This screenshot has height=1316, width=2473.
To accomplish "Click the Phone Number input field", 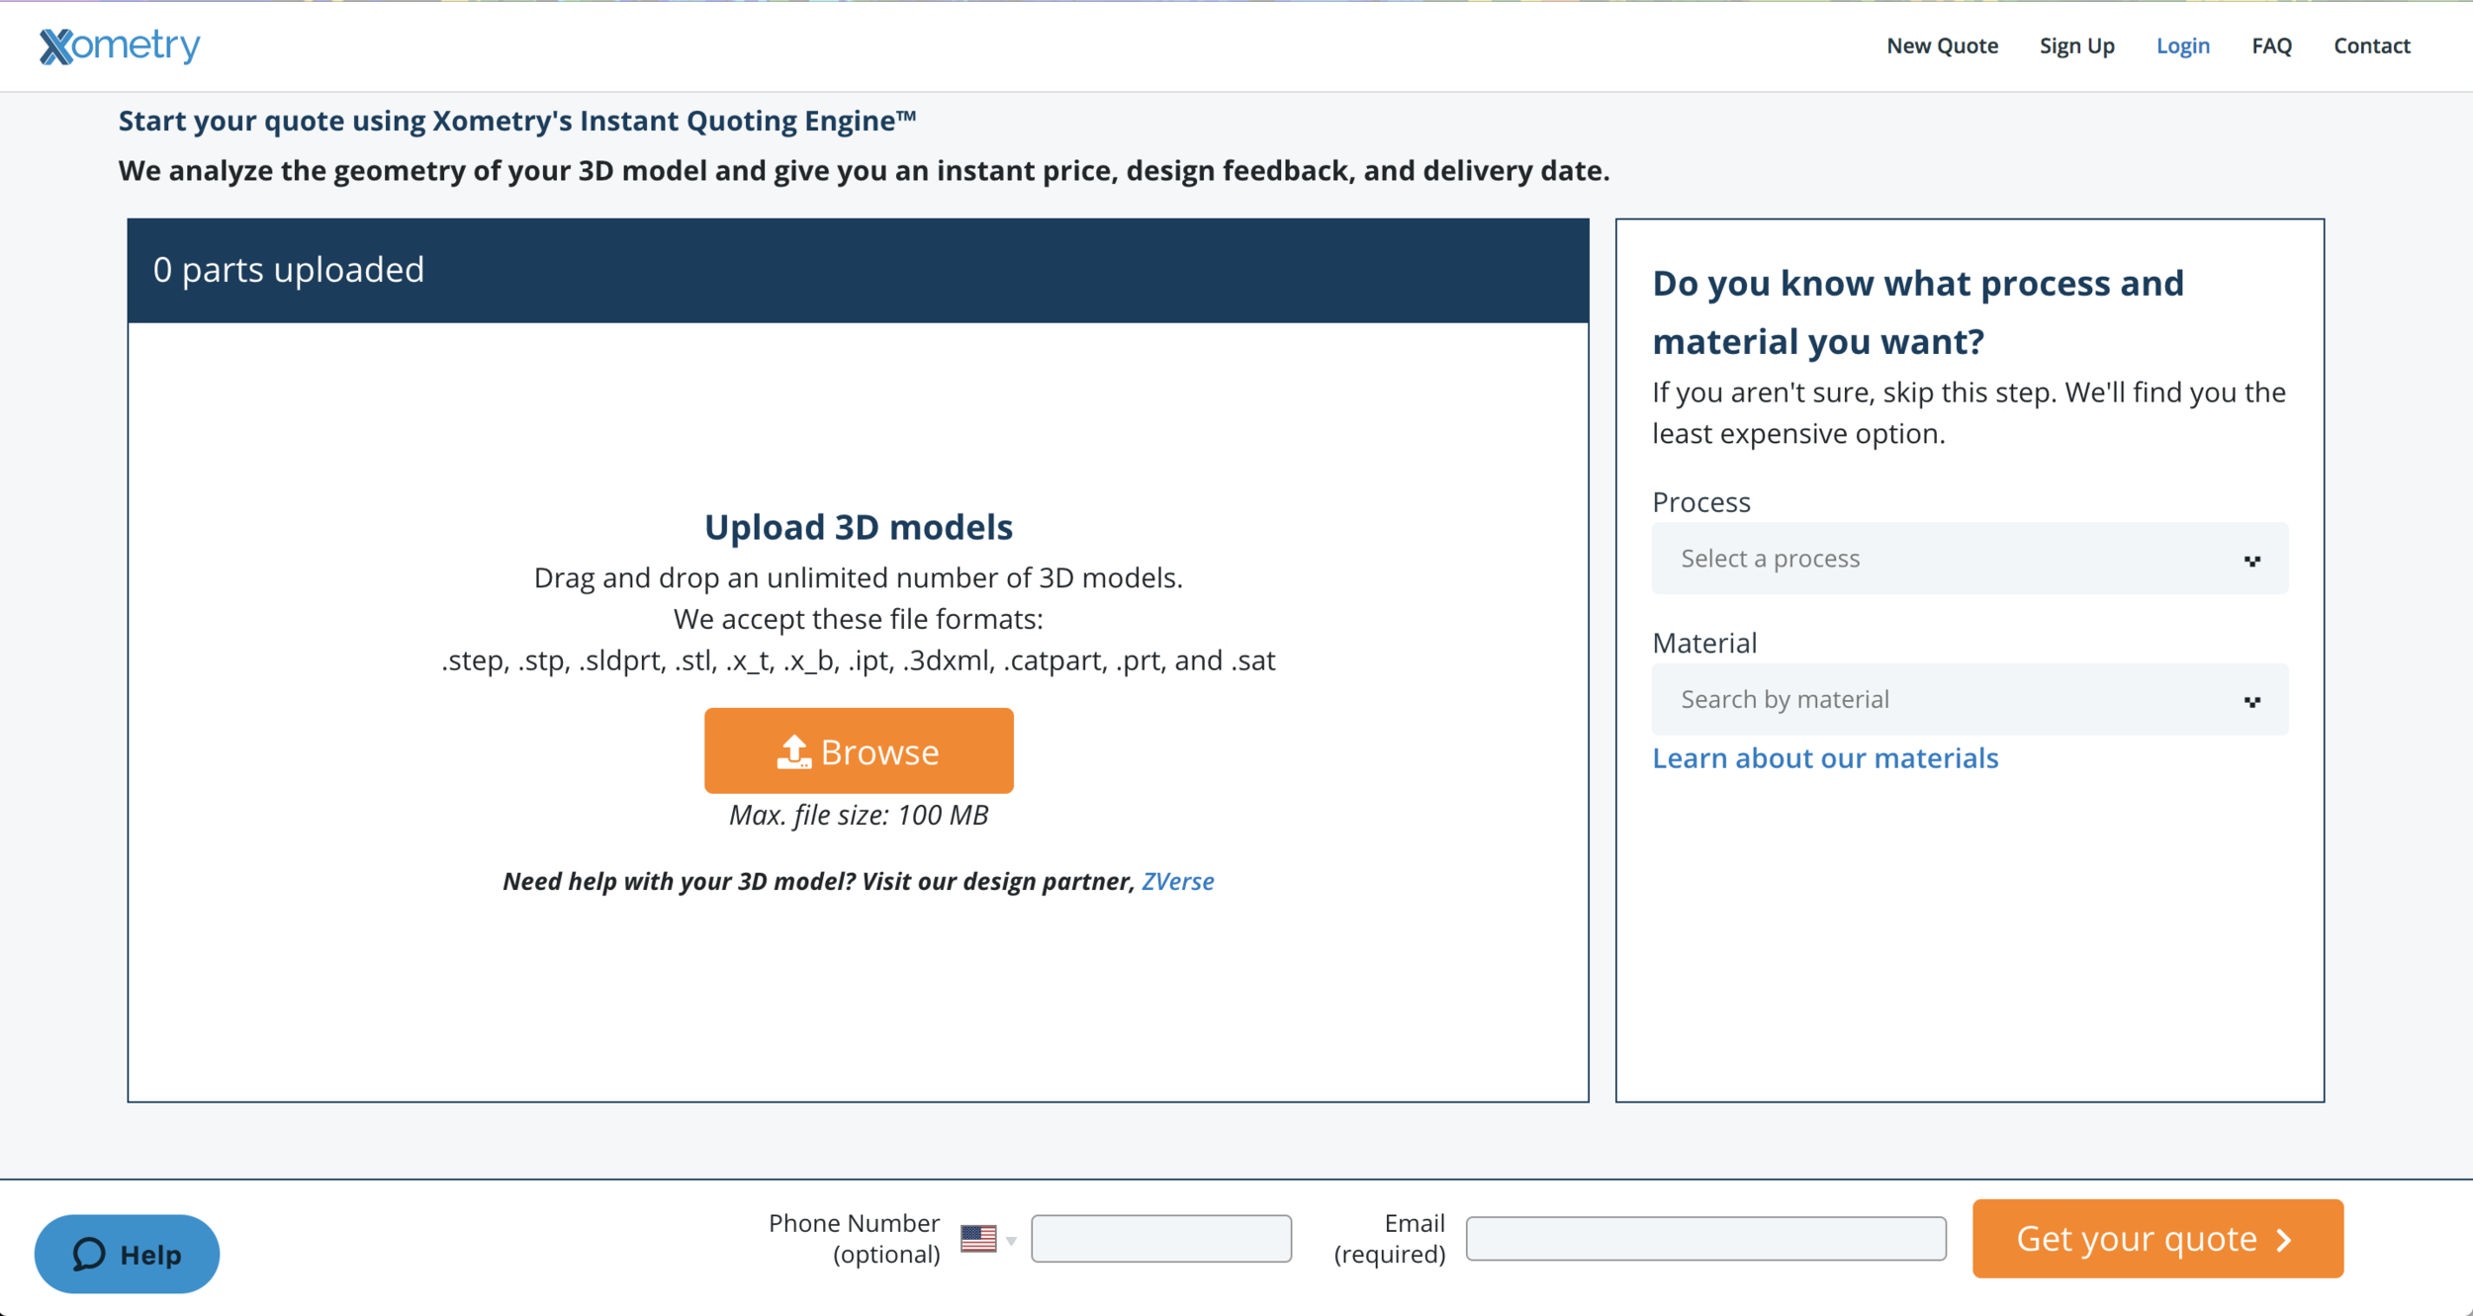I will click(x=1161, y=1239).
